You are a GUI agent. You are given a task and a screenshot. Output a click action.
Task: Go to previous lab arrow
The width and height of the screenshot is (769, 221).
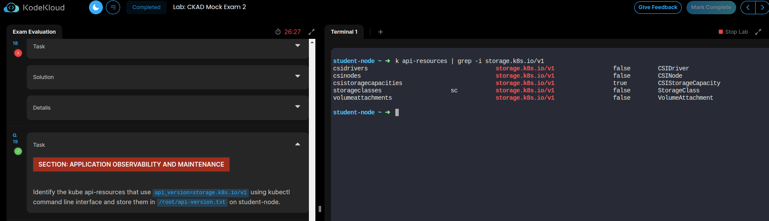[748, 7]
